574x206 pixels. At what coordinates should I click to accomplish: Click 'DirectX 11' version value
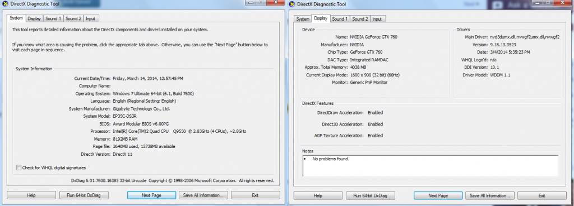[122, 154]
